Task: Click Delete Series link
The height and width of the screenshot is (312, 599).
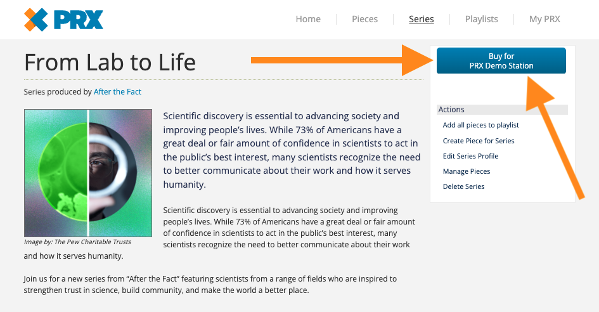Action: [x=463, y=186]
